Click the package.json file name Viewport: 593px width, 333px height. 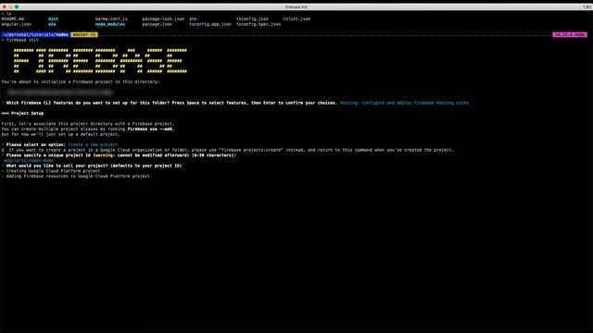[x=157, y=24]
